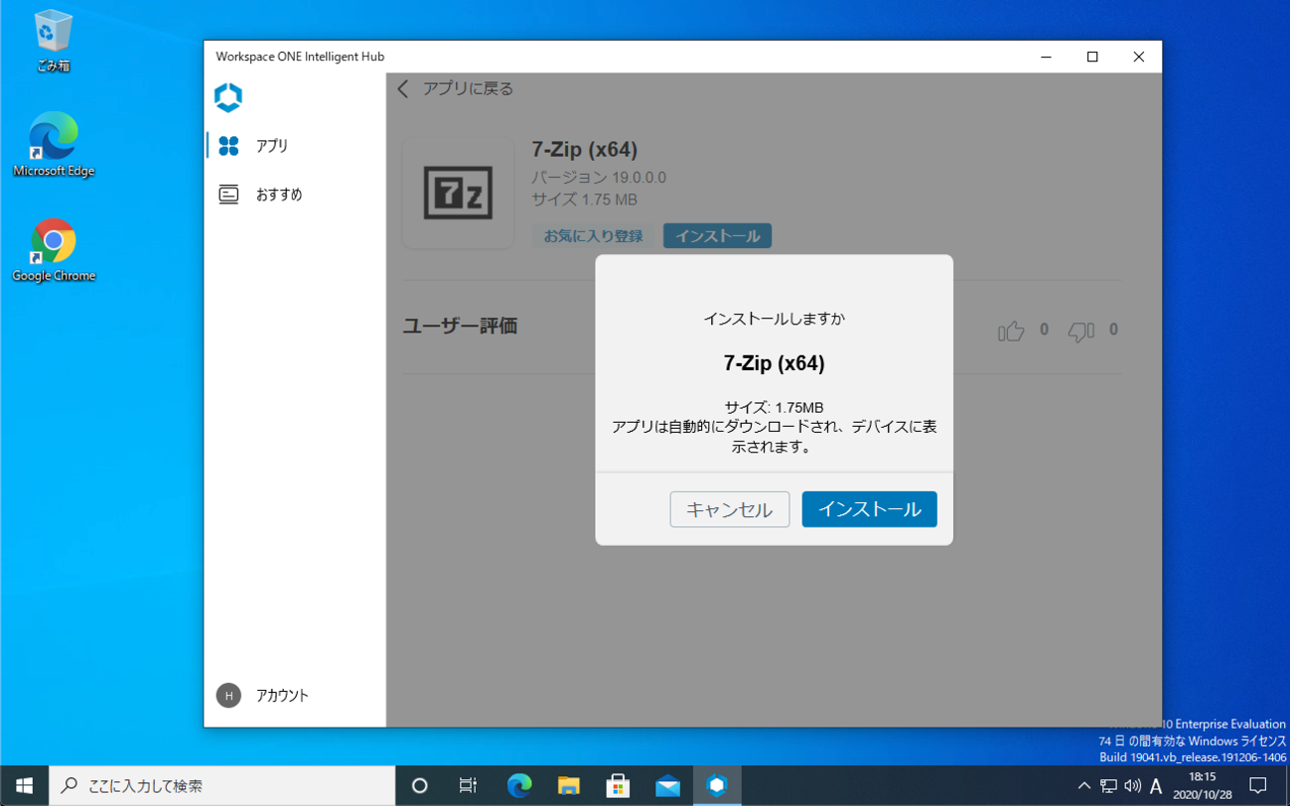Click the ユーザー評価 heading
The image size is (1290, 806).
[x=460, y=327]
